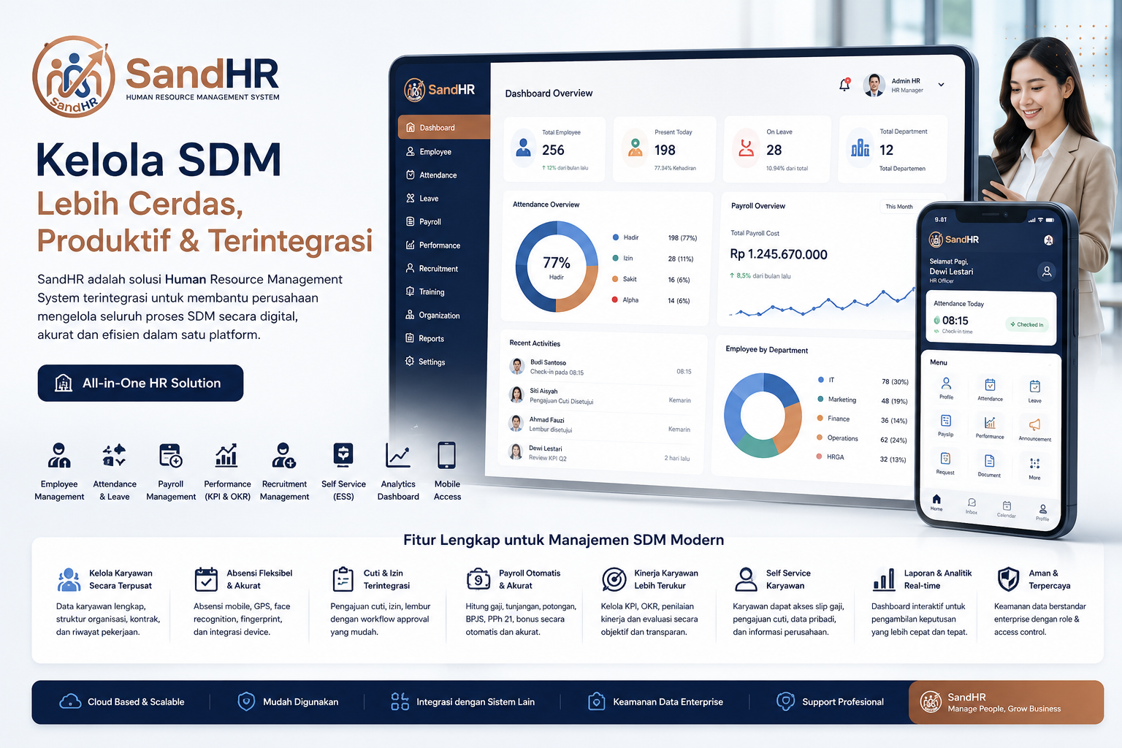Click the Analytics Dashboard feature icon
This screenshot has width=1122, height=748.
pyautogui.click(x=398, y=455)
